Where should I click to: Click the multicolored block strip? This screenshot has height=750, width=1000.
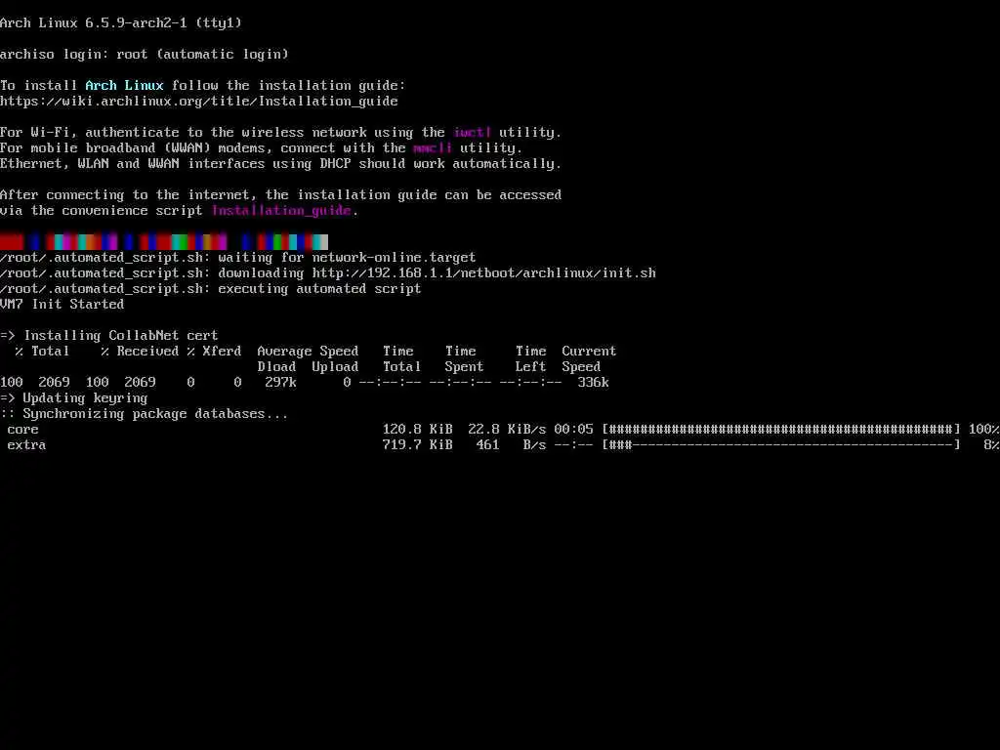click(x=164, y=242)
